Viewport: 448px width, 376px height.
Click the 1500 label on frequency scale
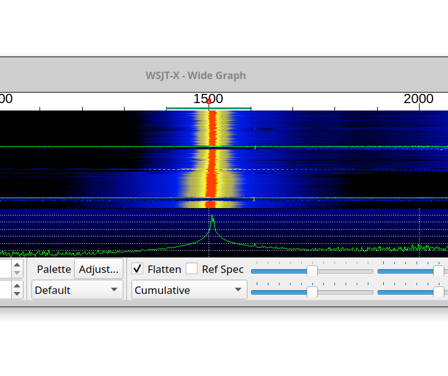coord(209,99)
